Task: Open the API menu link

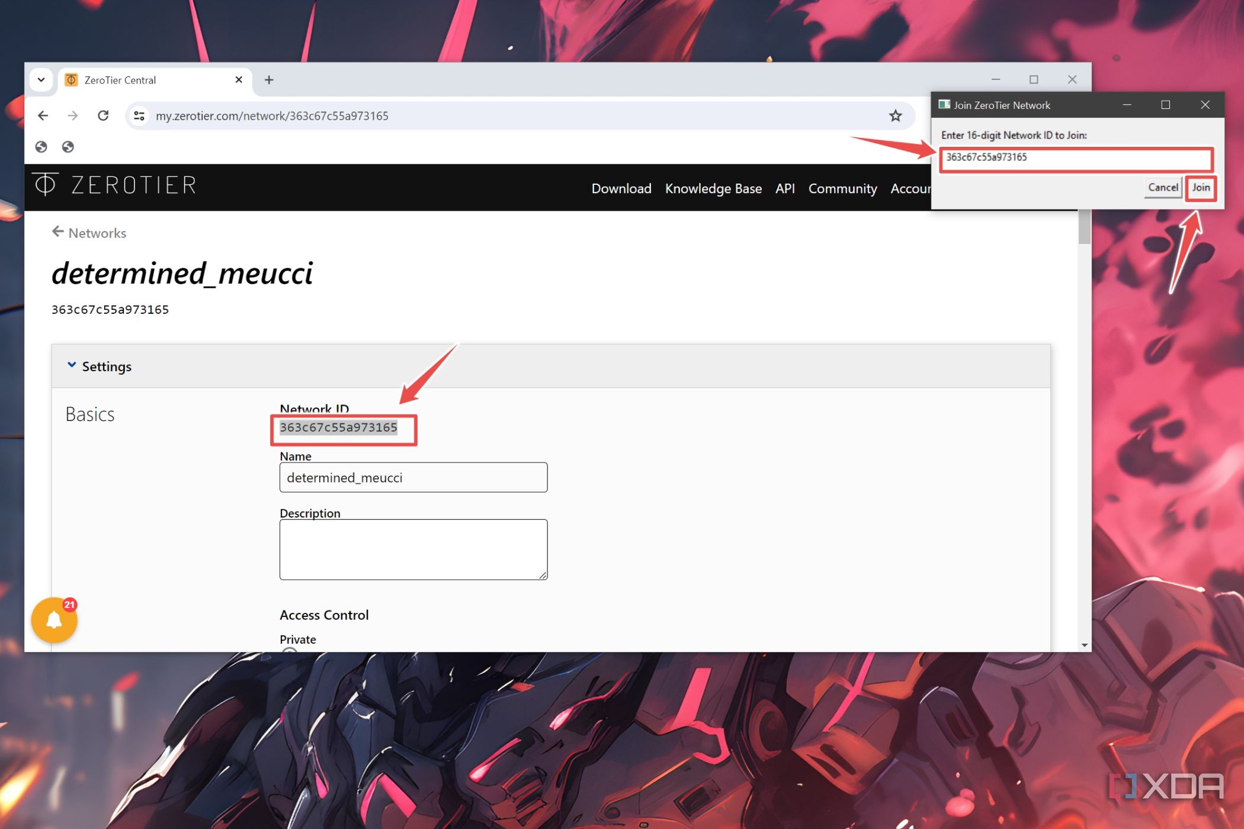Action: [785, 188]
